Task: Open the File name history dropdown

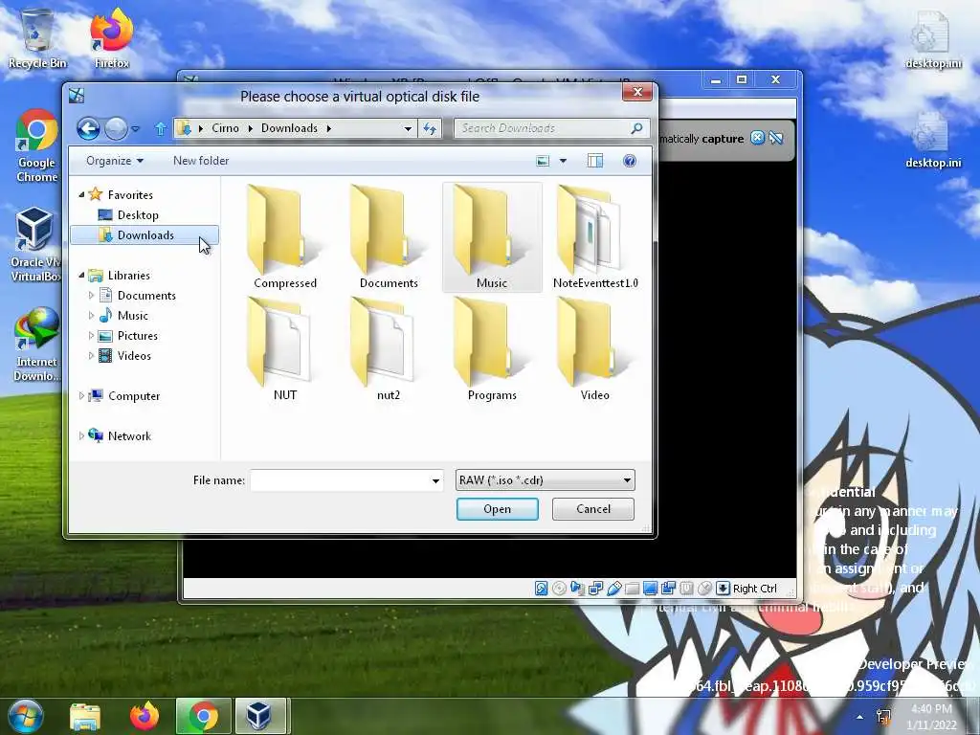Action: pos(435,480)
